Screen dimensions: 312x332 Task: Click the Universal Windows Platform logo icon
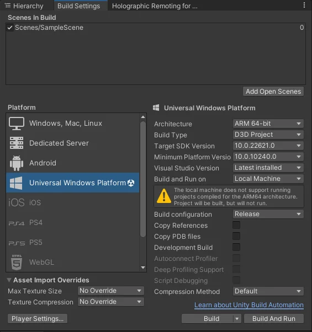(16, 183)
